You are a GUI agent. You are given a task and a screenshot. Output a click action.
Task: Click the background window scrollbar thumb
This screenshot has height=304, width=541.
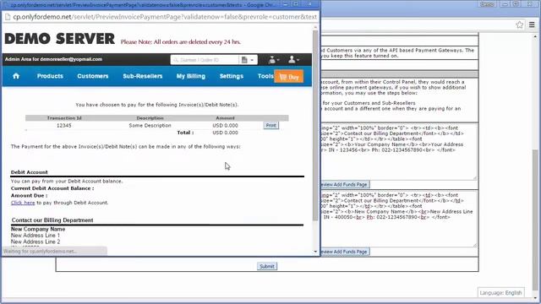[535, 220]
